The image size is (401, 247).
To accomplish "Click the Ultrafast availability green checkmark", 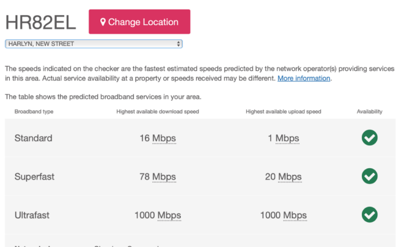I will click(369, 215).
